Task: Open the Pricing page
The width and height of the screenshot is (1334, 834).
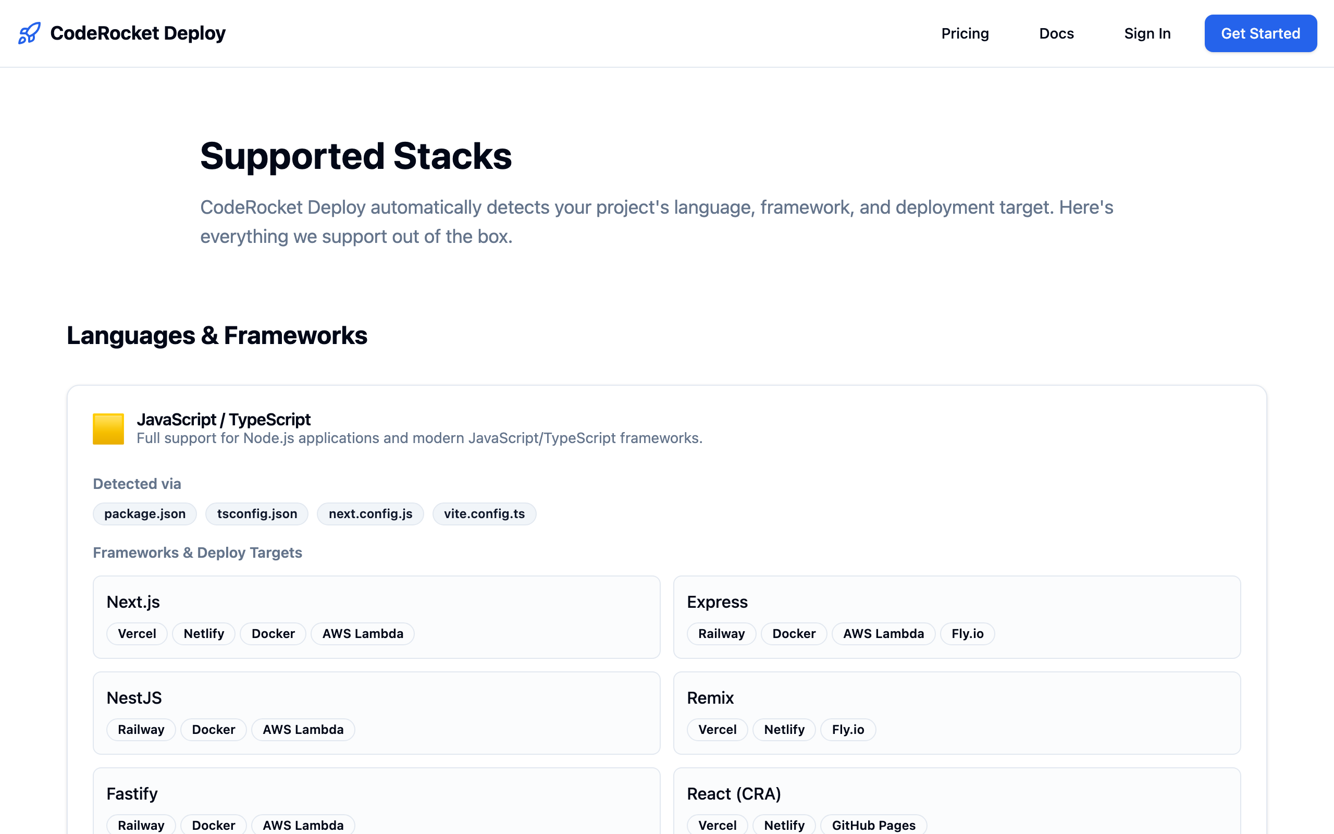Action: pos(965,33)
